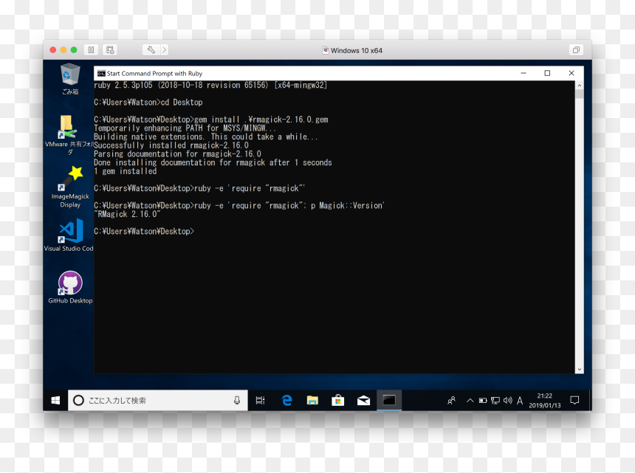Launch Visual Studio Code shortcut
Image resolution: width=635 pixels, height=473 pixels.
[x=69, y=235]
